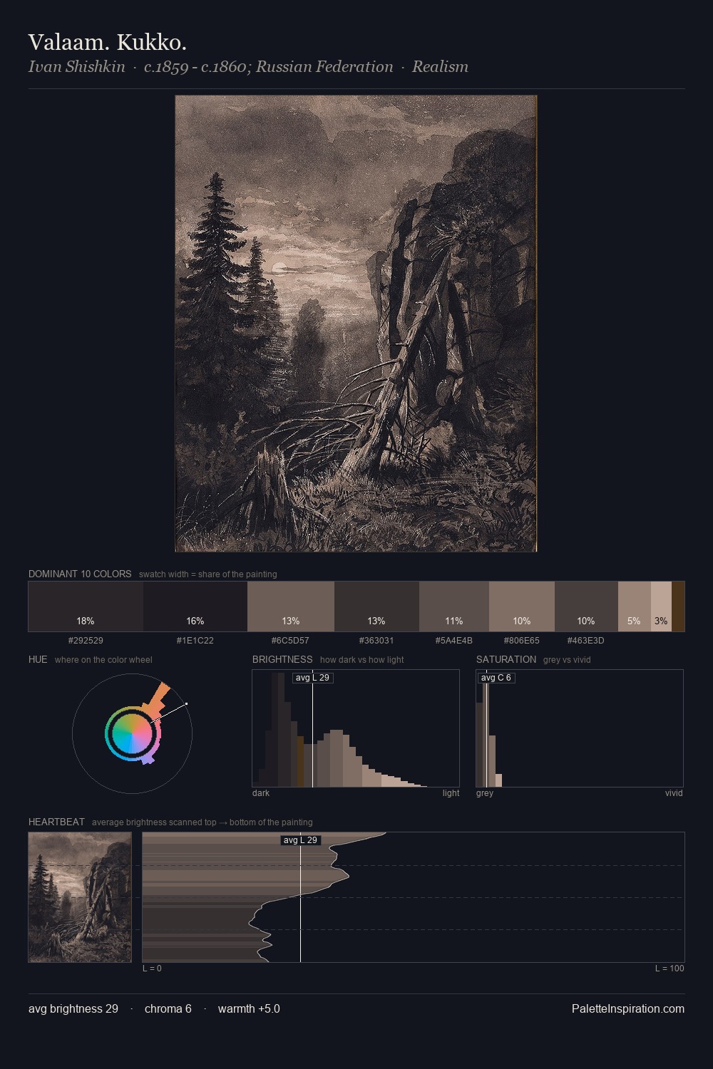Click the narrow dark brown swatch at palette end

(x=678, y=606)
